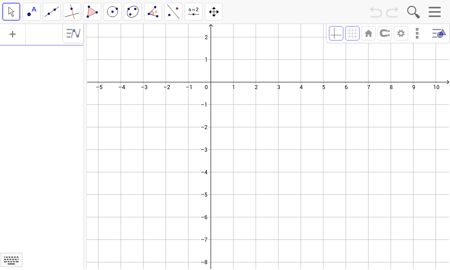
Task: Select the Perpendicular Line tool
Action: 72,12
